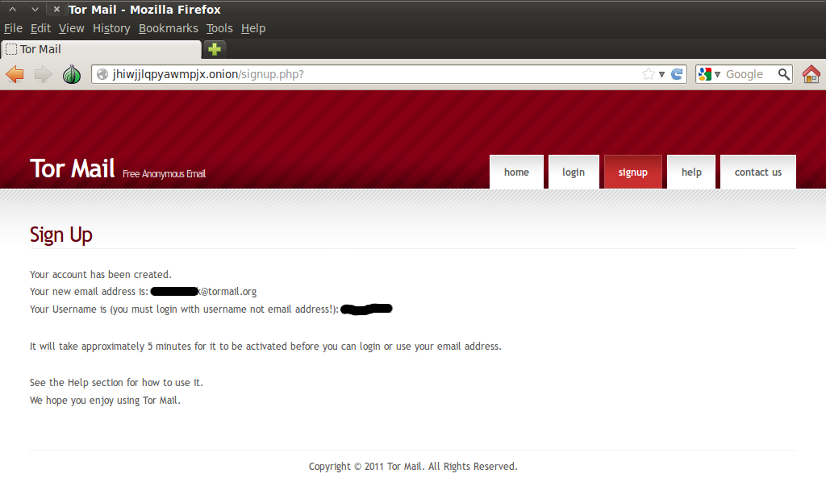826x482 pixels.
Task: Reload the page with refresh icon
Action: tap(677, 74)
